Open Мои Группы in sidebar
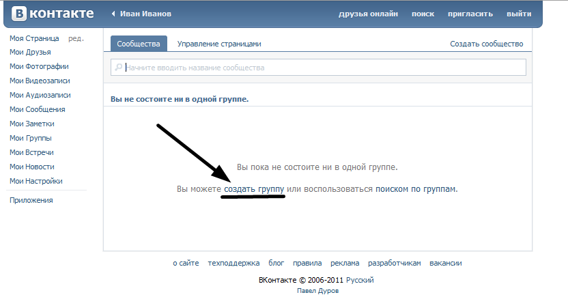This screenshot has height=297, width=568. pyautogui.click(x=31, y=138)
